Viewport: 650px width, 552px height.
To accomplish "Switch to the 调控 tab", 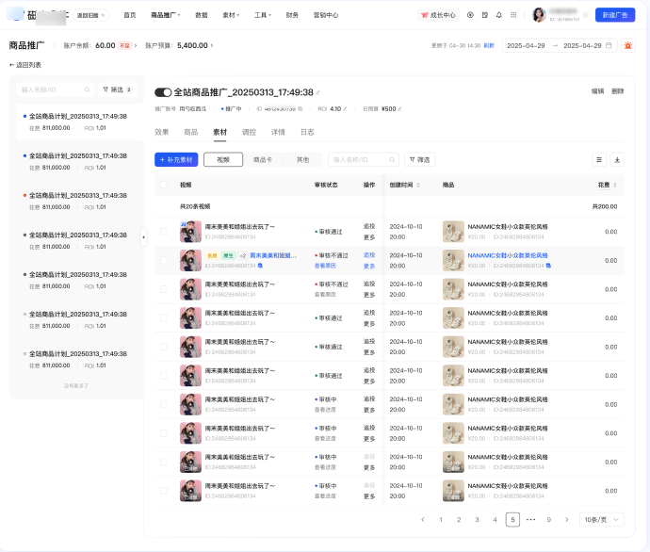I will pos(249,132).
